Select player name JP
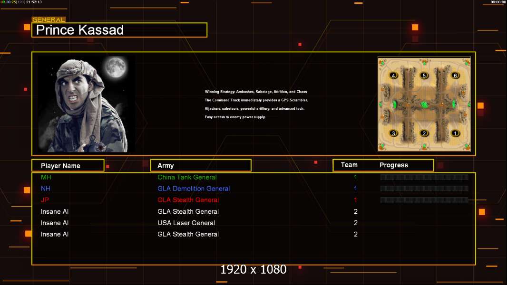The width and height of the screenshot is (507, 285). click(45, 200)
